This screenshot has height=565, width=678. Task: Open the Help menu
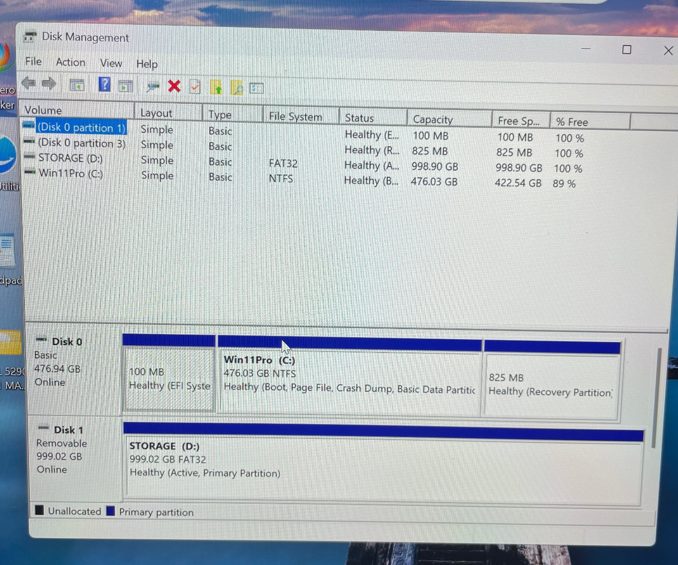(x=147, y=64)
